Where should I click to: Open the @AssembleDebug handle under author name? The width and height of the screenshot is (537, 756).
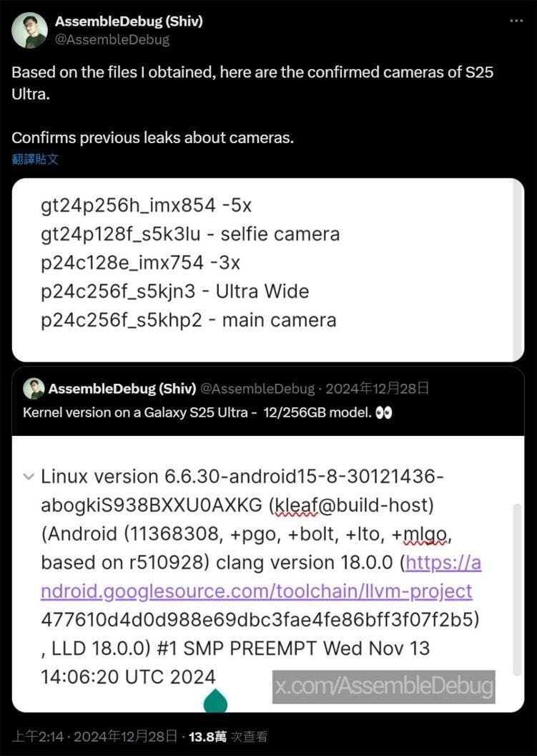point(112,39)
